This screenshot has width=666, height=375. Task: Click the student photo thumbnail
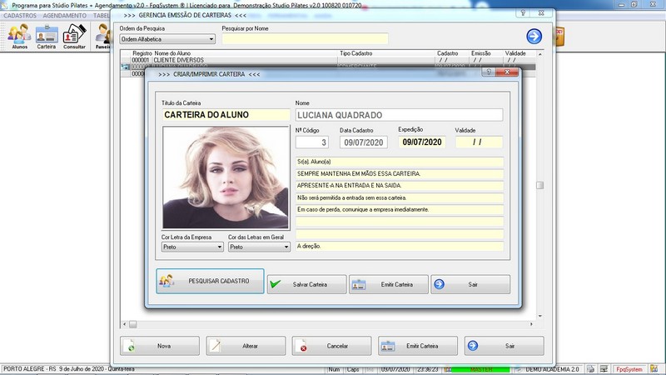tap(226, 177)
